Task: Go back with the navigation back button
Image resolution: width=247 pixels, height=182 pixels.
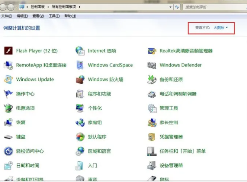Action: pos(4,7)
